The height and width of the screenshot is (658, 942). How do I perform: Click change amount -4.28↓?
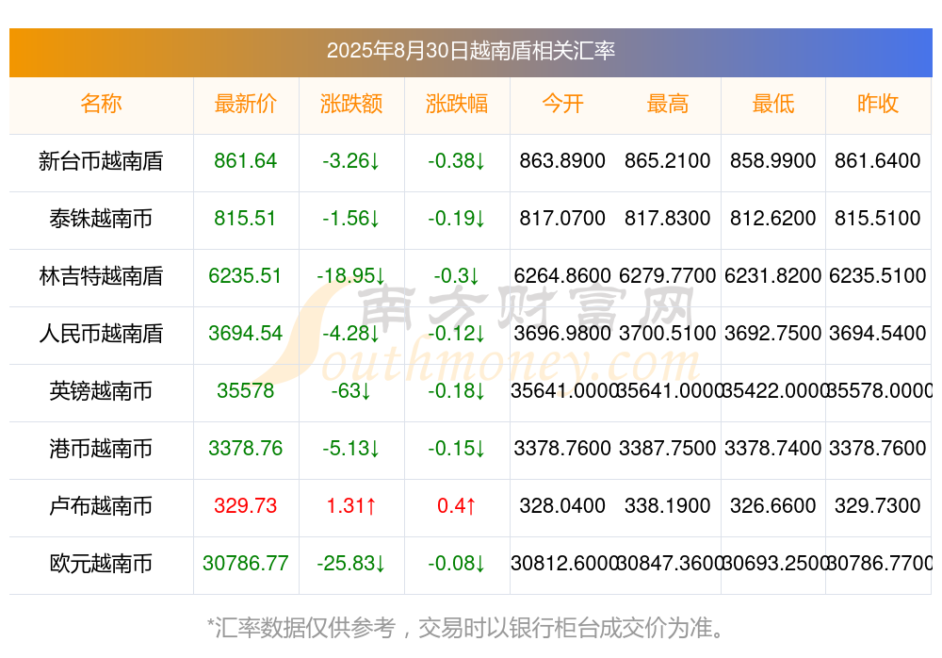[x=350, y=333]
